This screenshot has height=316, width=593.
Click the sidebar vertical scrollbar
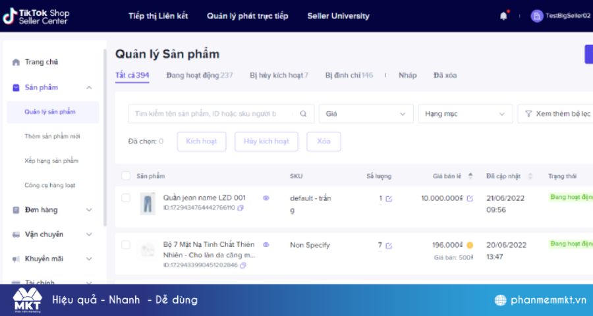point(105,138)
